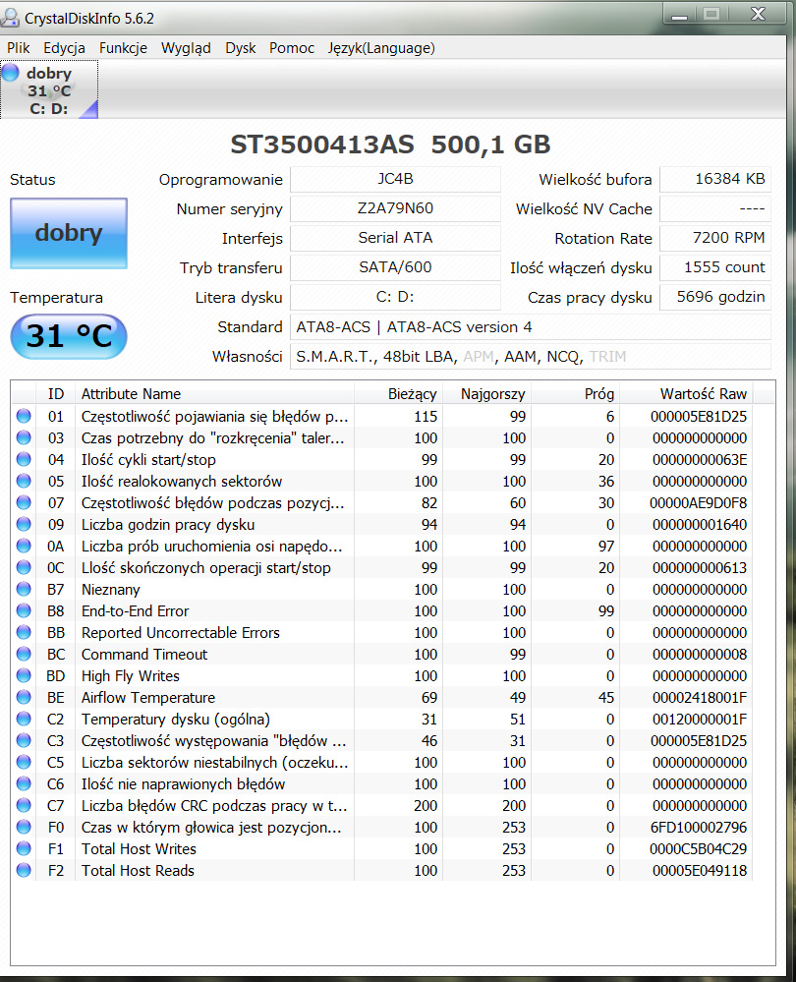Click the 1555 count power-on field
This screenshot has width=796, height=982.
click(x=715, y=267)
